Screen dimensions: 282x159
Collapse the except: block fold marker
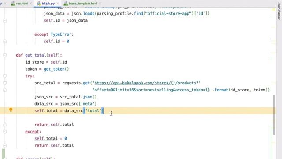5,132
